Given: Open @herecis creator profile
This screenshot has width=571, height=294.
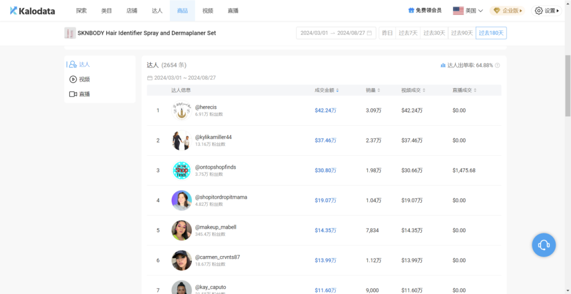Looking at the screenshot, I should click(x=206, y=107).
